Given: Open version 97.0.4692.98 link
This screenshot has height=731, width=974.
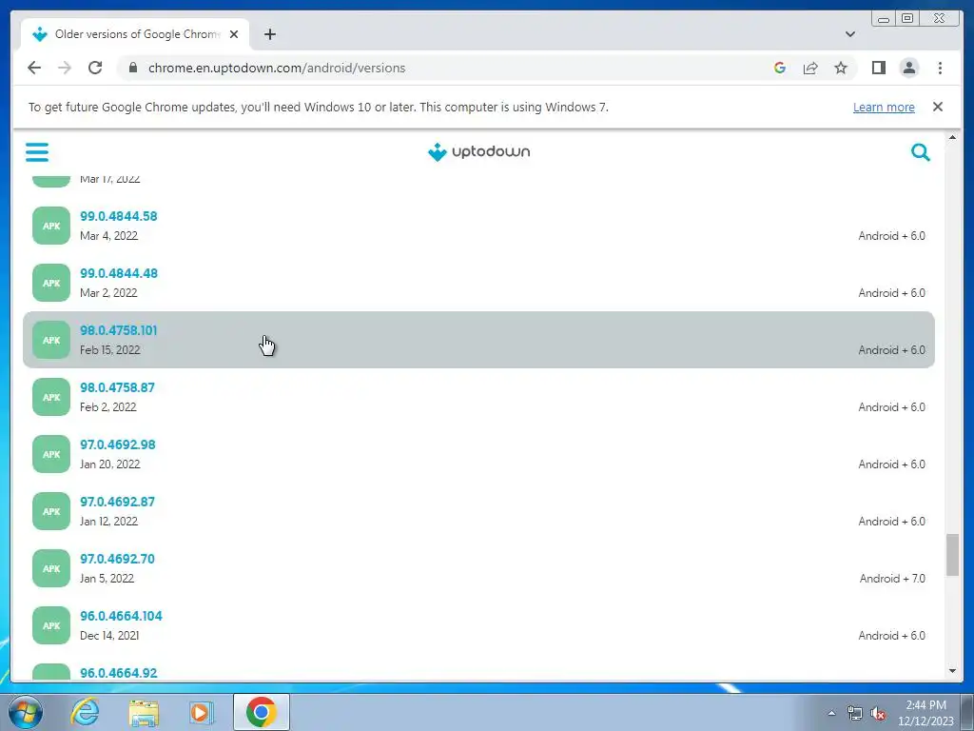Looking at the screenshot, I should pyautogui.click(x=118, y=445).
